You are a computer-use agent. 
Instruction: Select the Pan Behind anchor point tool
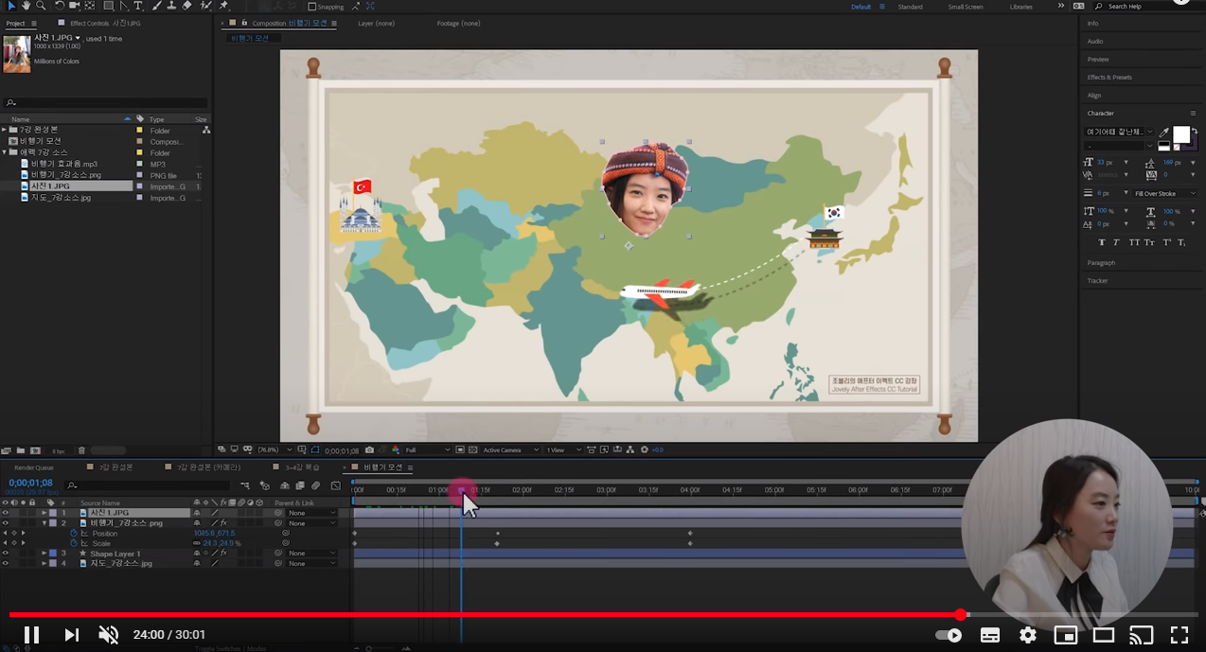(89, 6)
